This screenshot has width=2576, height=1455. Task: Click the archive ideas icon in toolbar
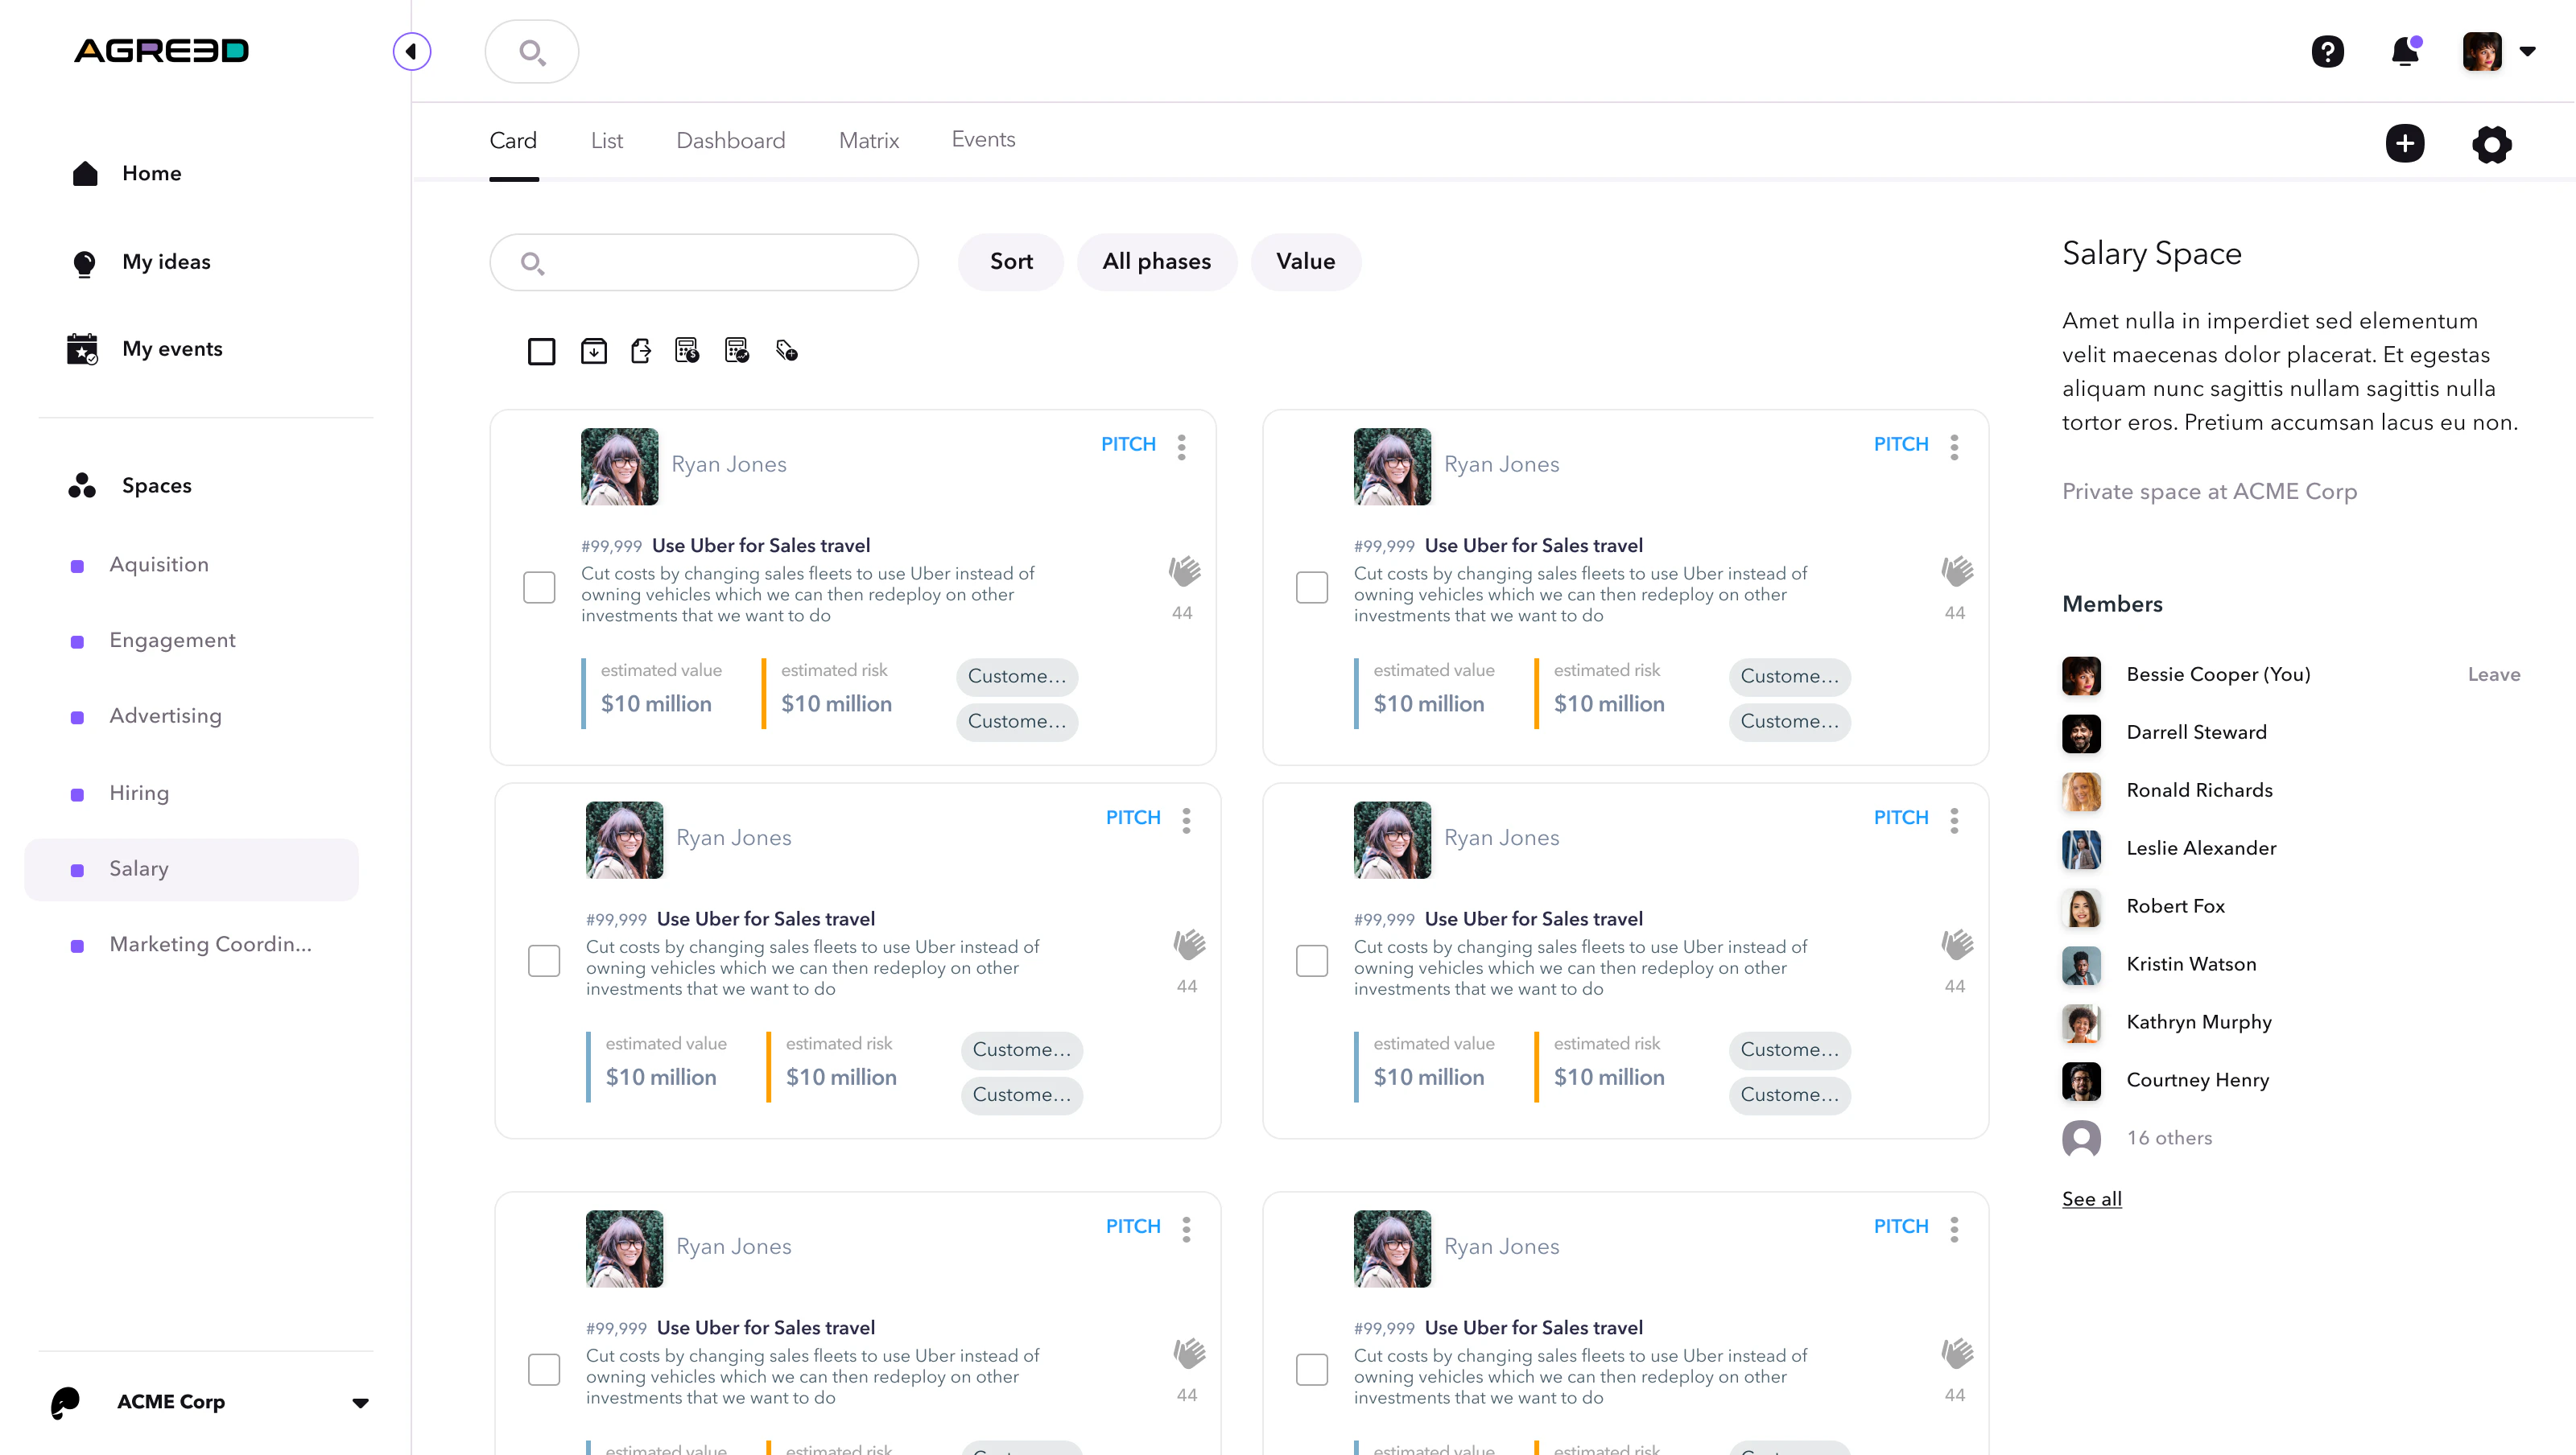point(594,351)
